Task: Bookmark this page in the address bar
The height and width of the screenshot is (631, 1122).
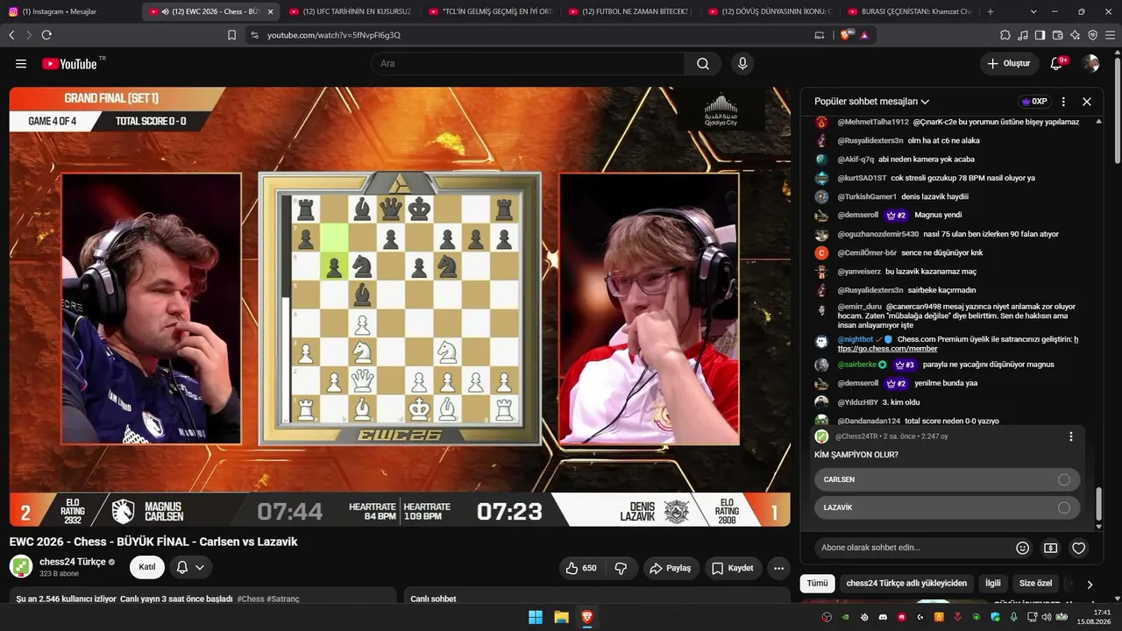Action: (x=231, y=35)
